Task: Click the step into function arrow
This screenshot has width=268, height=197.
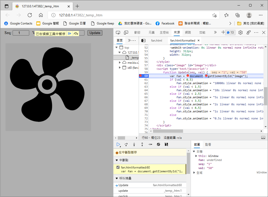Action: pos(134,144)
